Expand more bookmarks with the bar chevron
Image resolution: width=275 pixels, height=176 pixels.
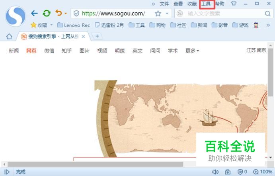(268, 25)
